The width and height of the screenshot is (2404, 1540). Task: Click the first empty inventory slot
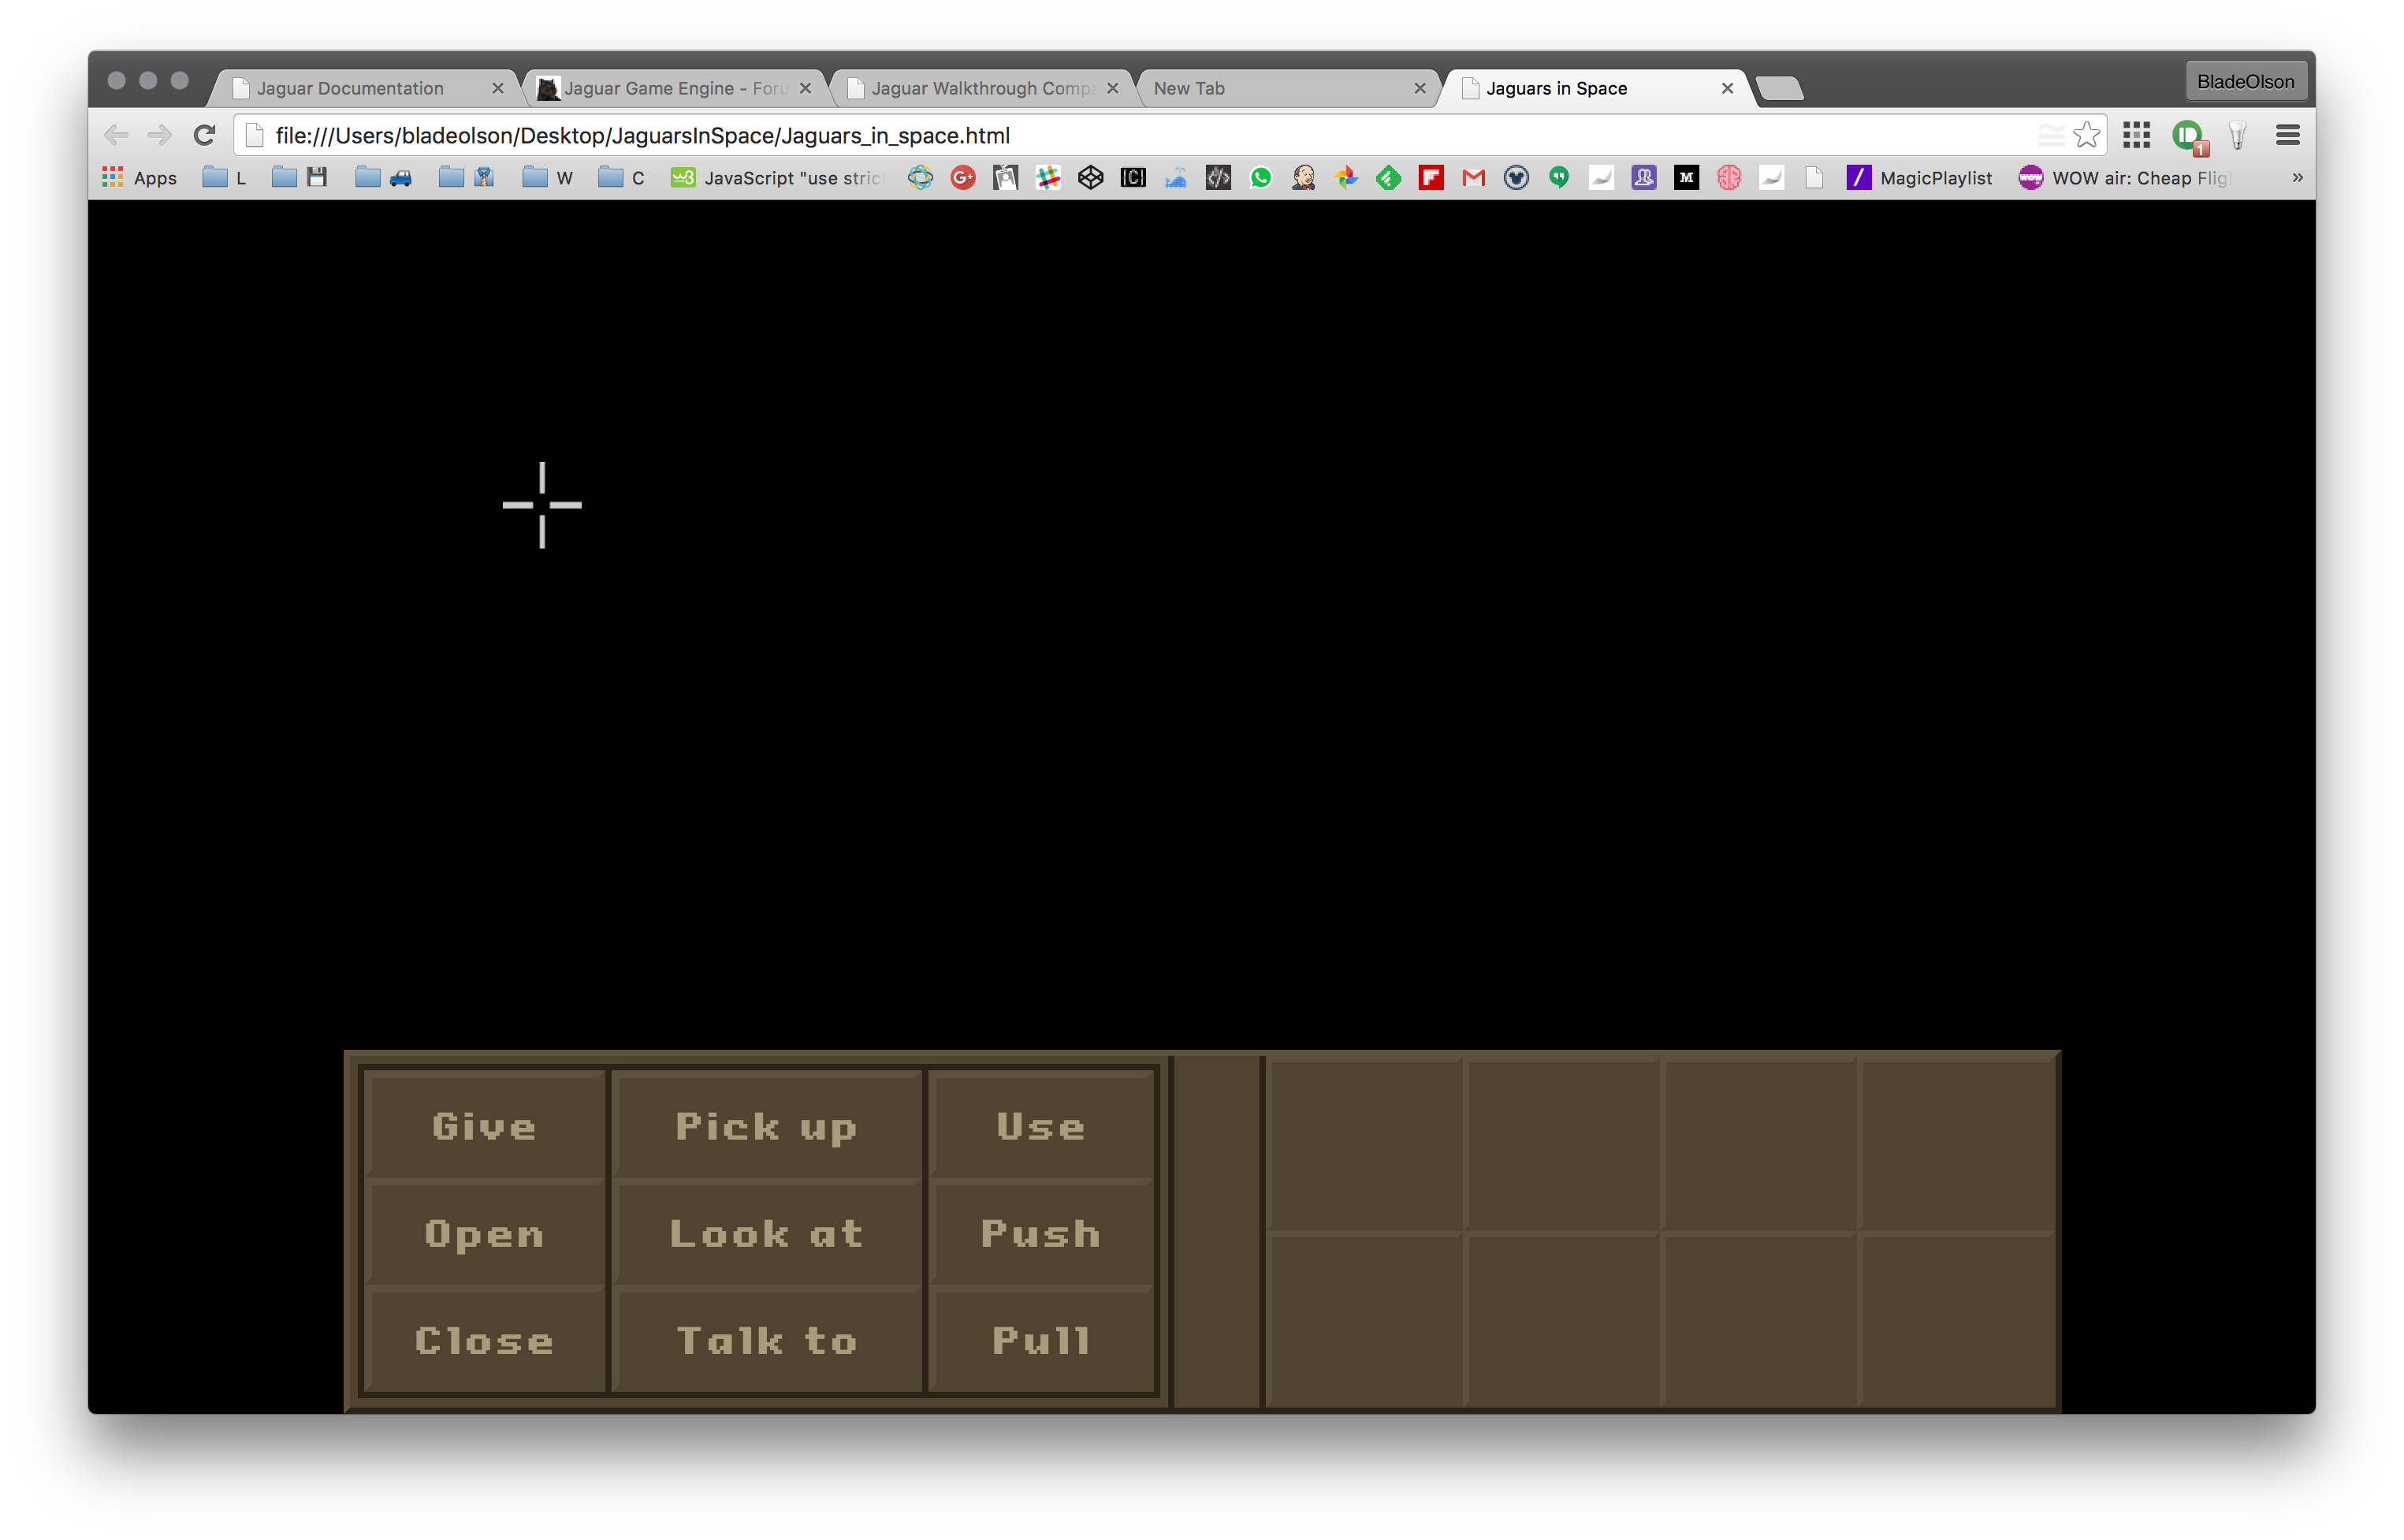coord(1364,1144)
